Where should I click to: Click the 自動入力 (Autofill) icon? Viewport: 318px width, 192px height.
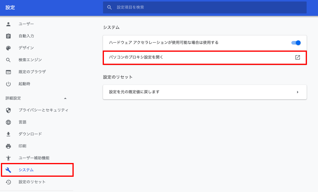[8, 36]
